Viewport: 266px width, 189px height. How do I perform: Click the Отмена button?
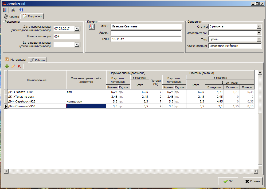coord(253,181)
